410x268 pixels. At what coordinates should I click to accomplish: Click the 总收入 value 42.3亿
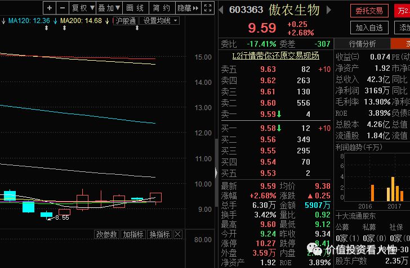(378, 79)
